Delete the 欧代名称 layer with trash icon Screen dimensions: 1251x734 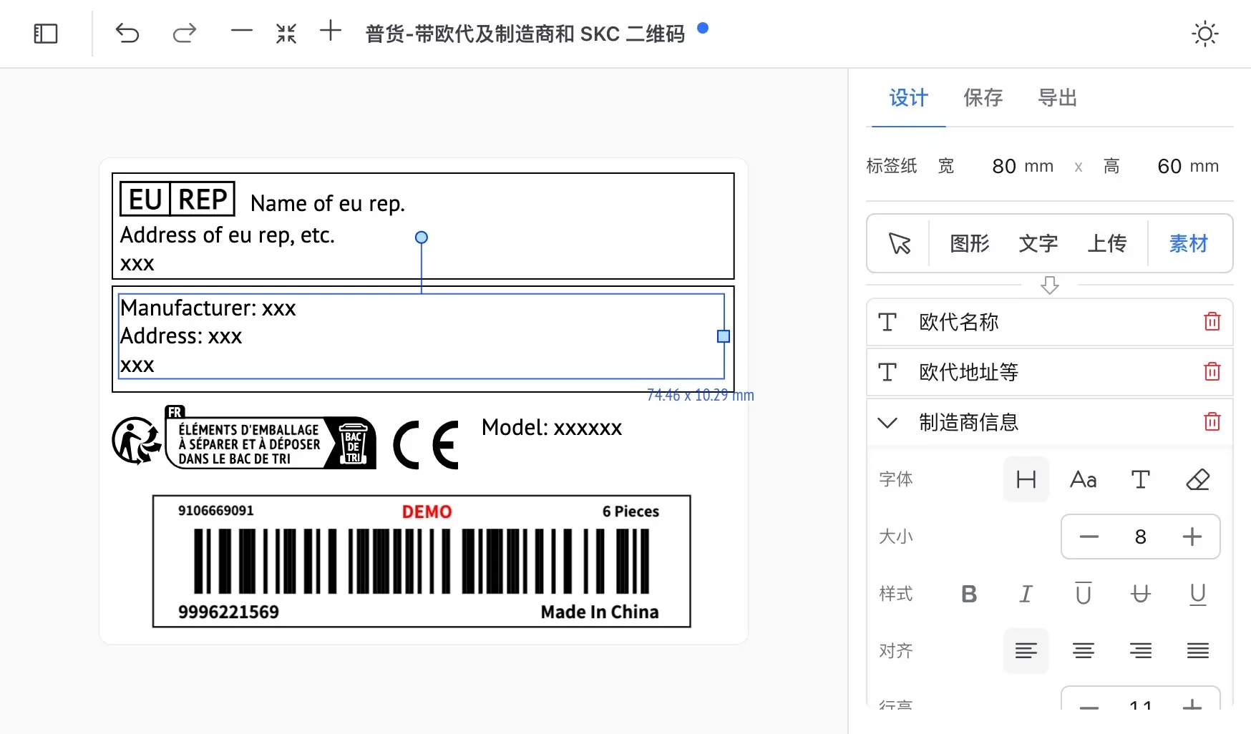[x=1212, y=322]
